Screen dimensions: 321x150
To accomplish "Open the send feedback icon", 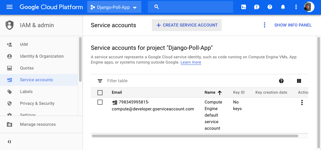I will 256,7.
